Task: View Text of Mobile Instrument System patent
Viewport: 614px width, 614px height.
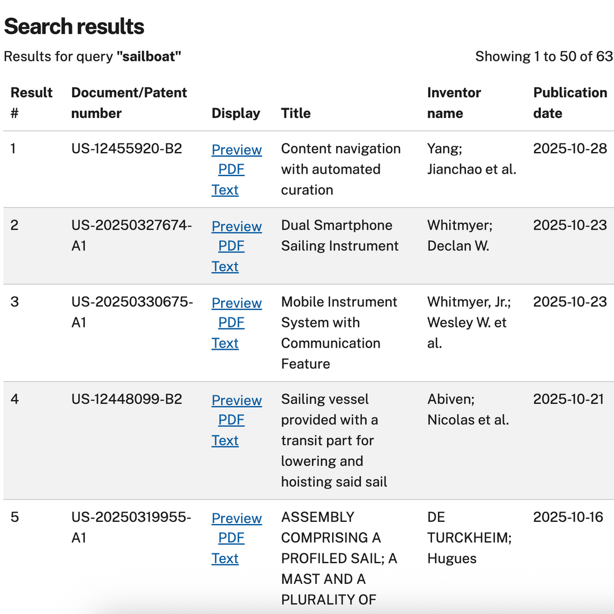Action: click(x=225, y=343)
